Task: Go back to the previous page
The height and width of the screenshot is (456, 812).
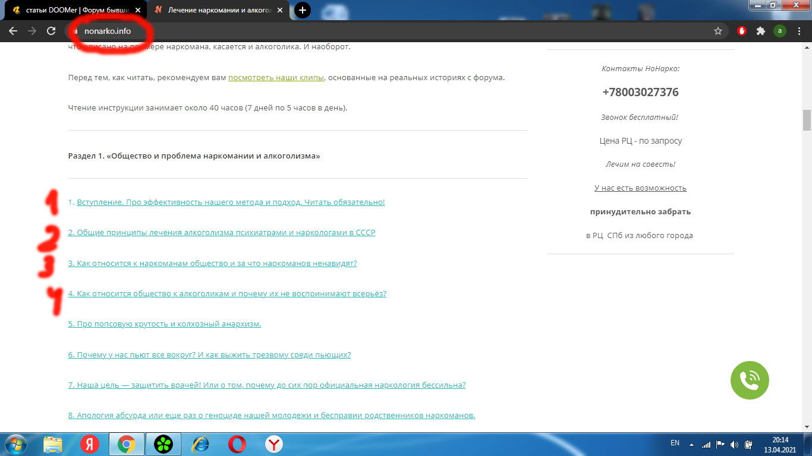Action: click(13, 31)
